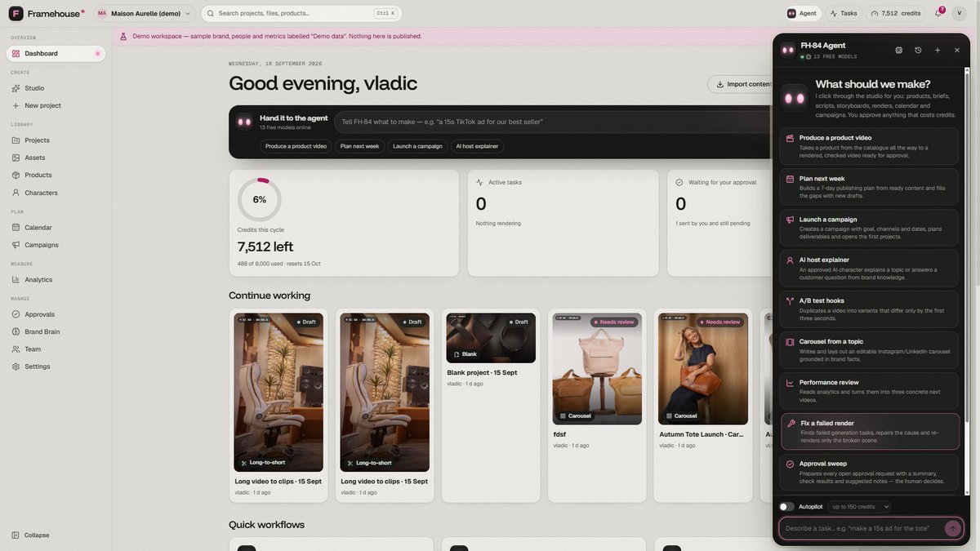Click the Describe a task input field

click(861, 528)
